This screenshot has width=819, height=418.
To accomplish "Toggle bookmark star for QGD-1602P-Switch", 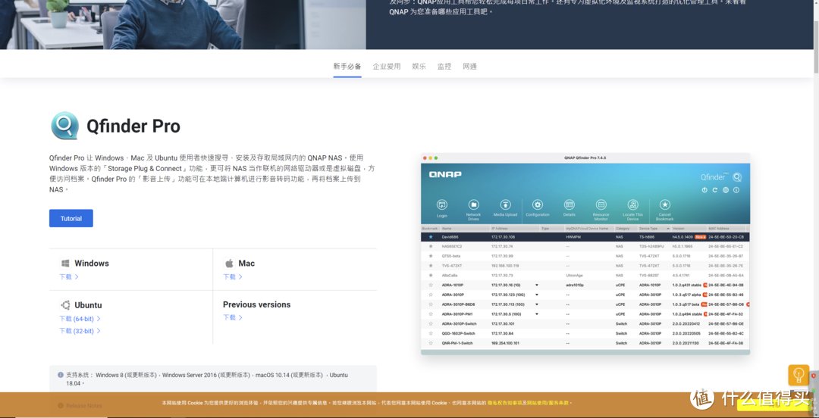I will pyautogui.click(x=431, y=333).
